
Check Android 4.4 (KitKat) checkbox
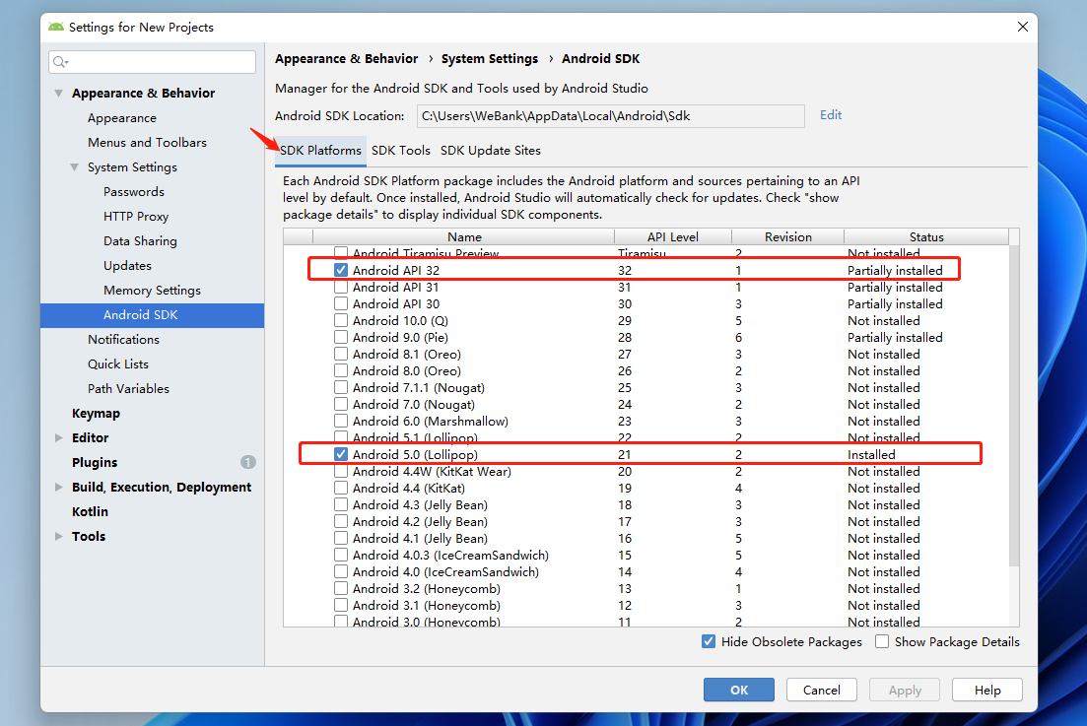[340, 488]
